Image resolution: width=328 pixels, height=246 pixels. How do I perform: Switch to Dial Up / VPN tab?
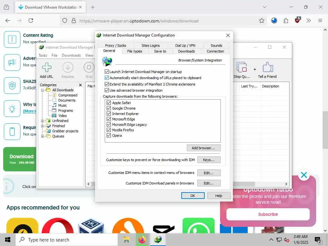click(x=185, y=45)
